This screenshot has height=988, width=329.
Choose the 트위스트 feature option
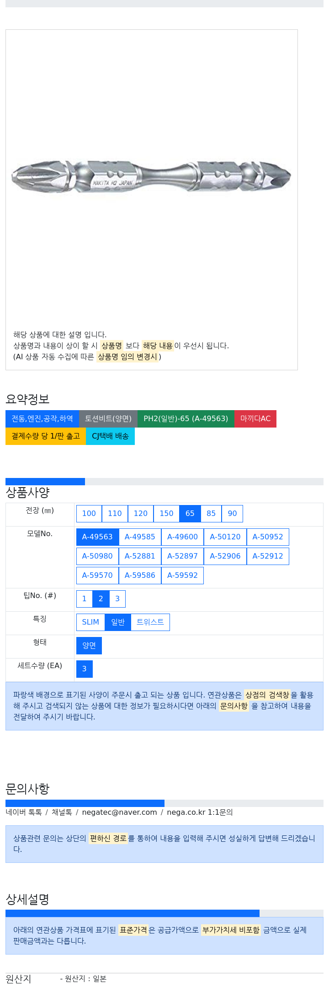150,622
